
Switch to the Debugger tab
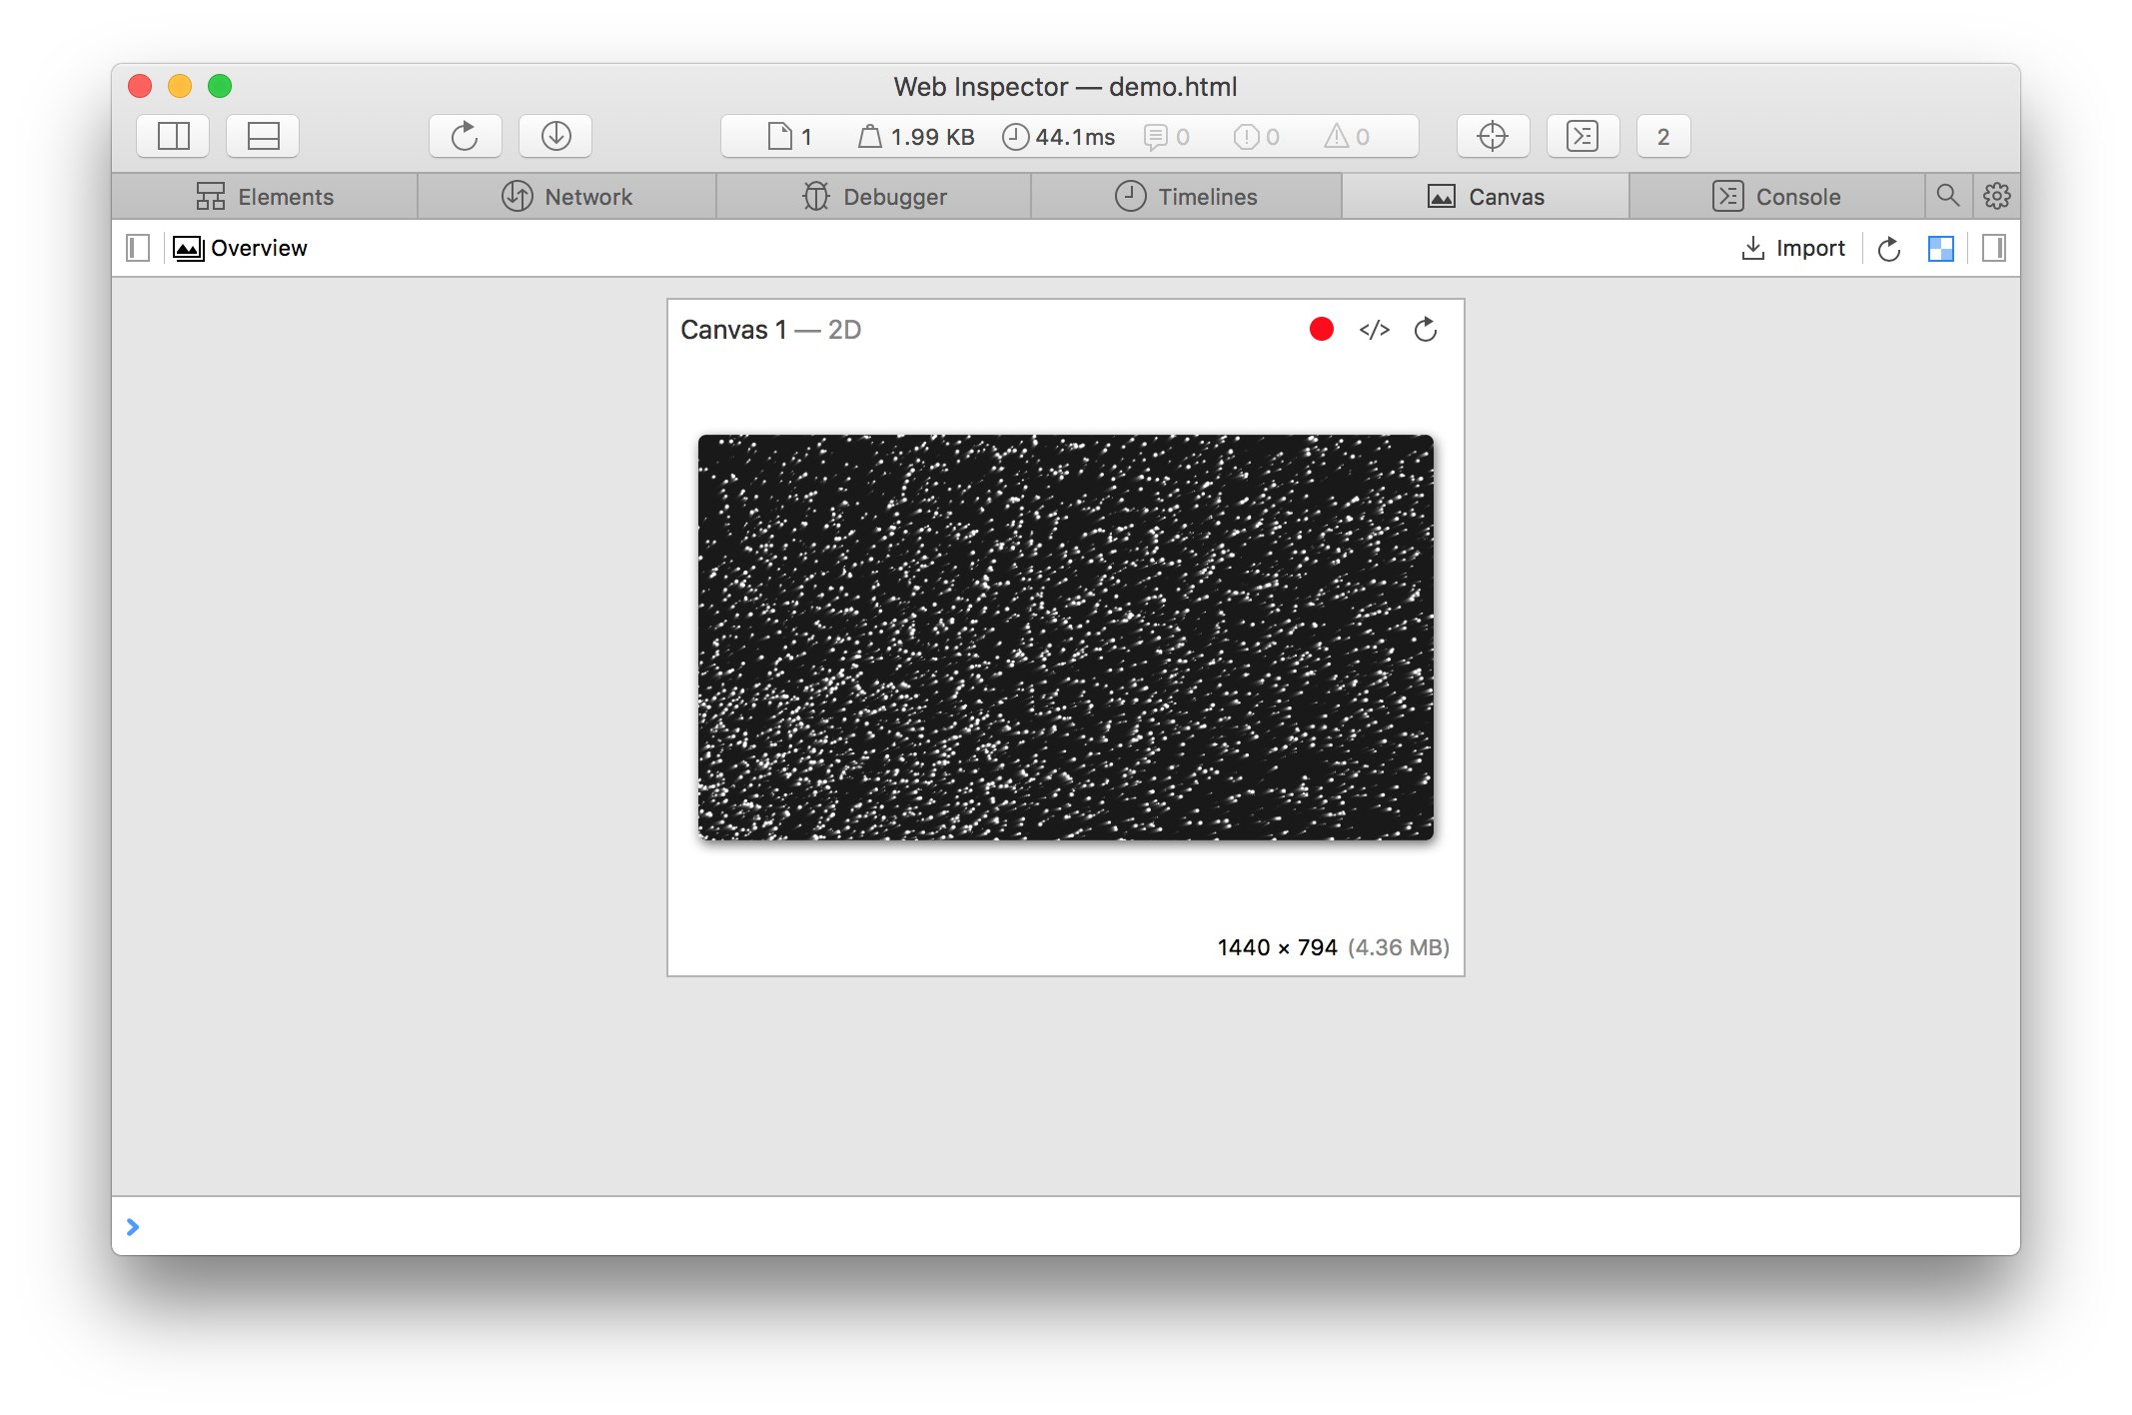(874, 197)
